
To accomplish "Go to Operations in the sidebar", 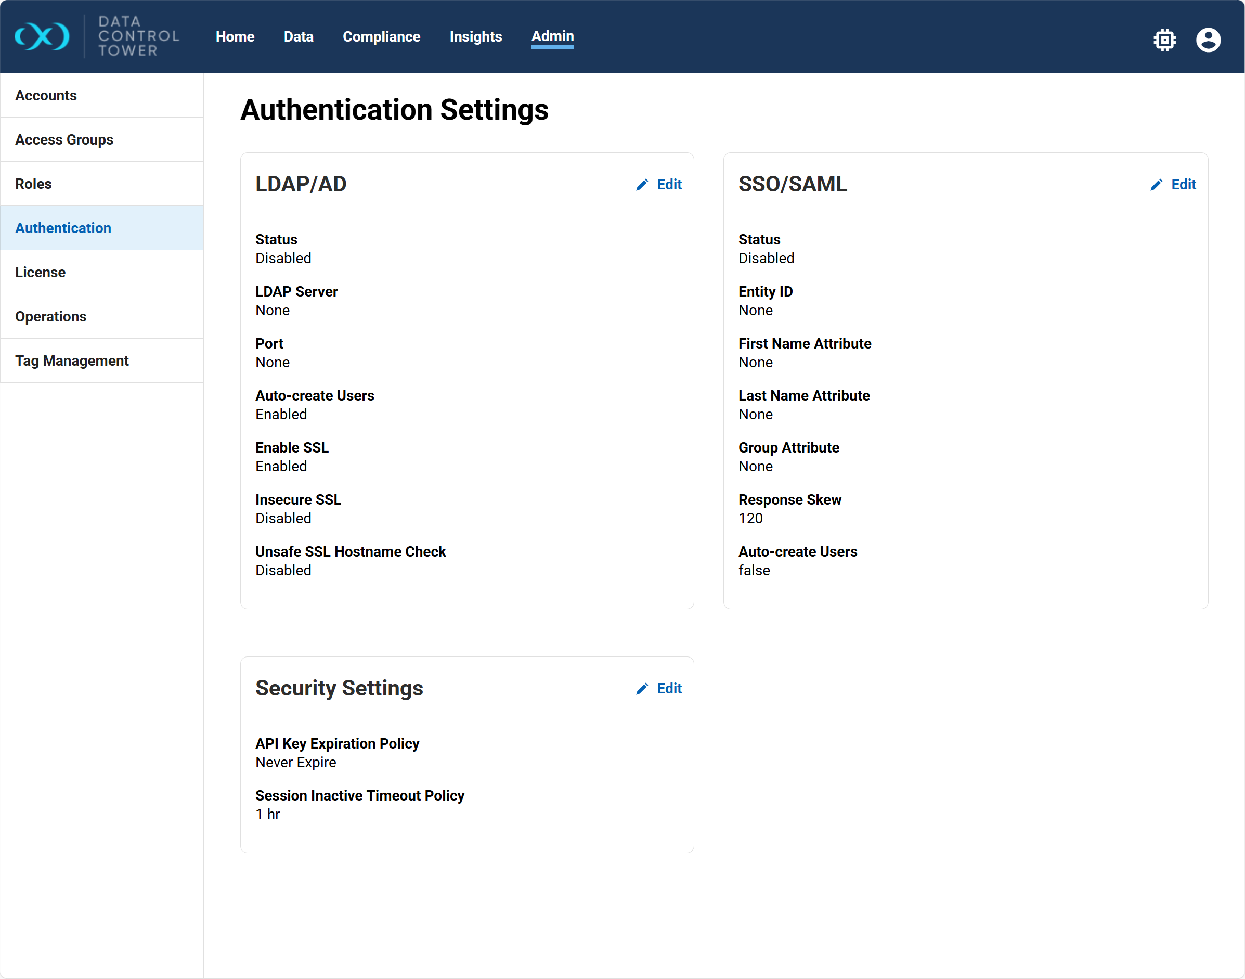I will click(50, 316).
